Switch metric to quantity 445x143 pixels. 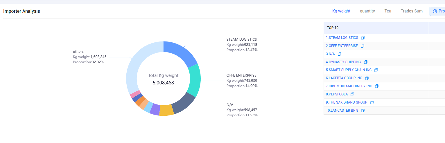(367, 11)
